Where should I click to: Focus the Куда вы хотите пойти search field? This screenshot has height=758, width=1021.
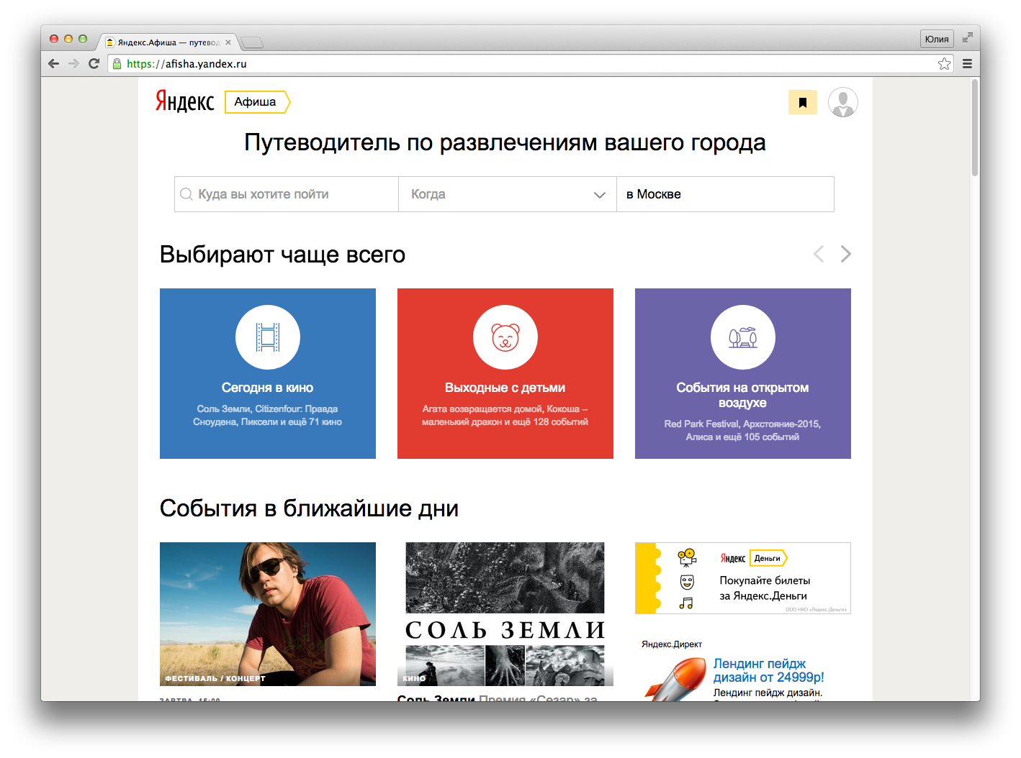click(287, 194)
